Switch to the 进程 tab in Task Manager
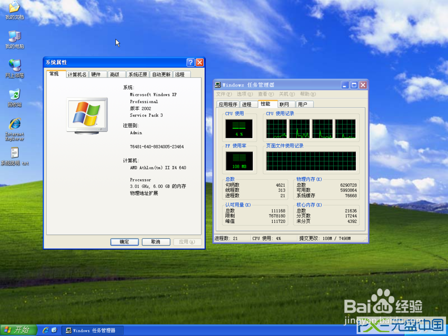This screenshot has height=336, width=448. 248,104
